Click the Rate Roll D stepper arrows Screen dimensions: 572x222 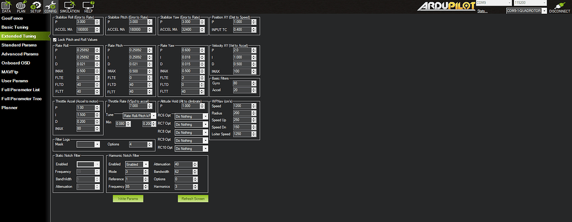pyautogui.click(x=97, y=64)
